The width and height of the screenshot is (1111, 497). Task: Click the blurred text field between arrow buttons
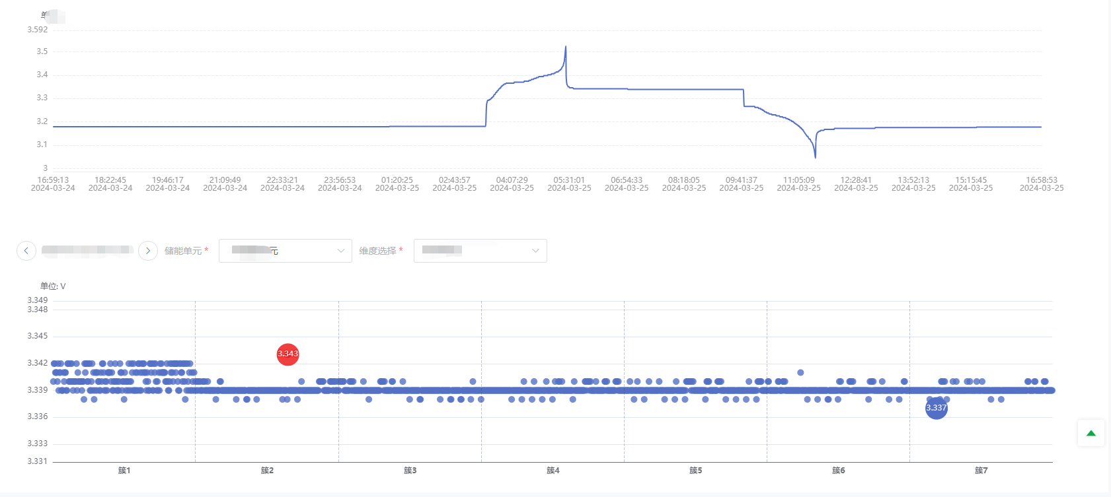[x=87, y=250]
